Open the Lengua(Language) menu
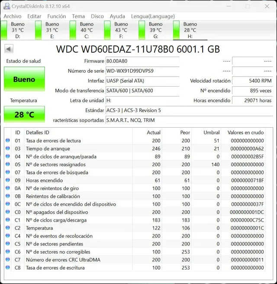 (153, 16)
